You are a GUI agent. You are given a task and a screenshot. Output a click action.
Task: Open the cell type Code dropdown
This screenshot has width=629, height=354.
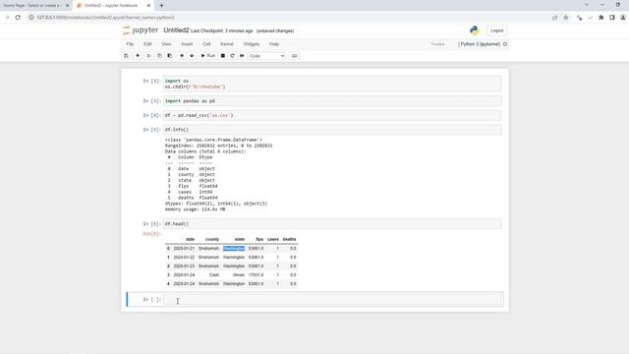266,56
